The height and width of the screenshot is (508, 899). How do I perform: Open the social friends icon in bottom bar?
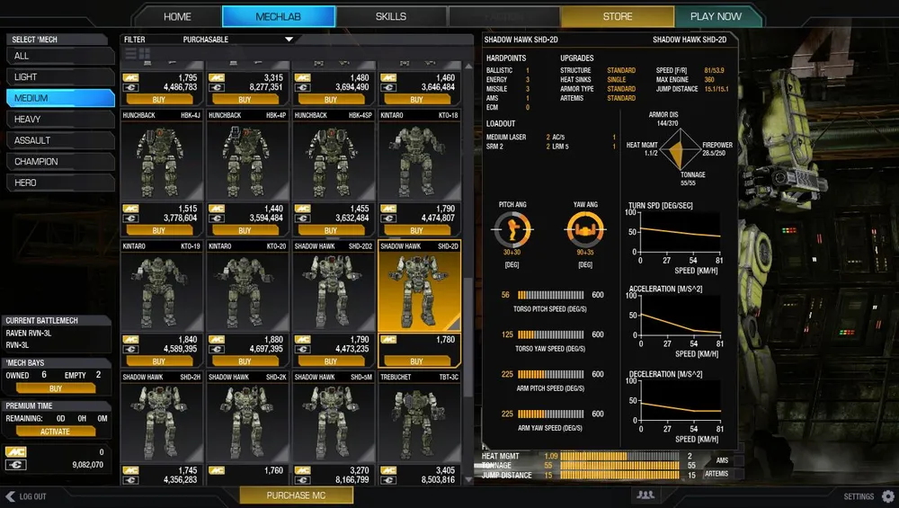645,495
